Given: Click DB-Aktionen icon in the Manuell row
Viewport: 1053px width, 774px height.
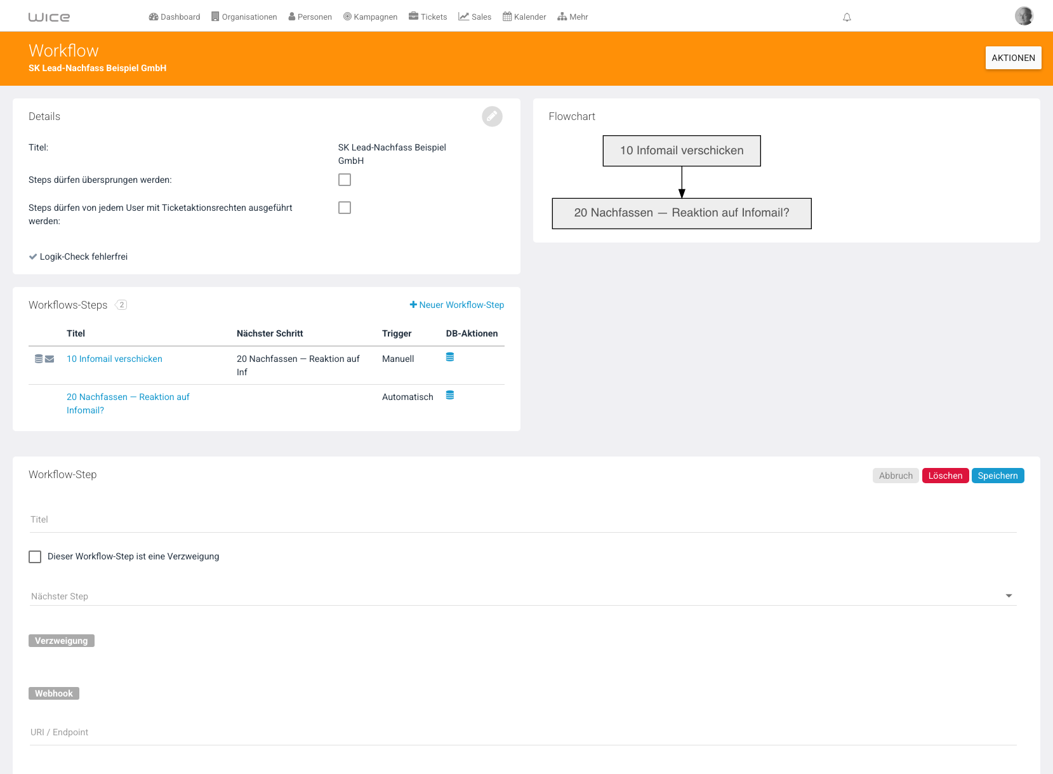Looking at the screenshot, I should tap(450, 357).
